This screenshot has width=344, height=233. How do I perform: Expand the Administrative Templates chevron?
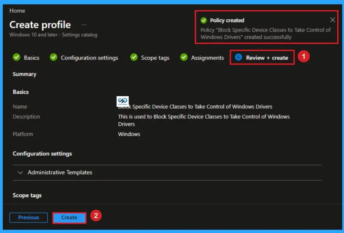click(20, 173)
